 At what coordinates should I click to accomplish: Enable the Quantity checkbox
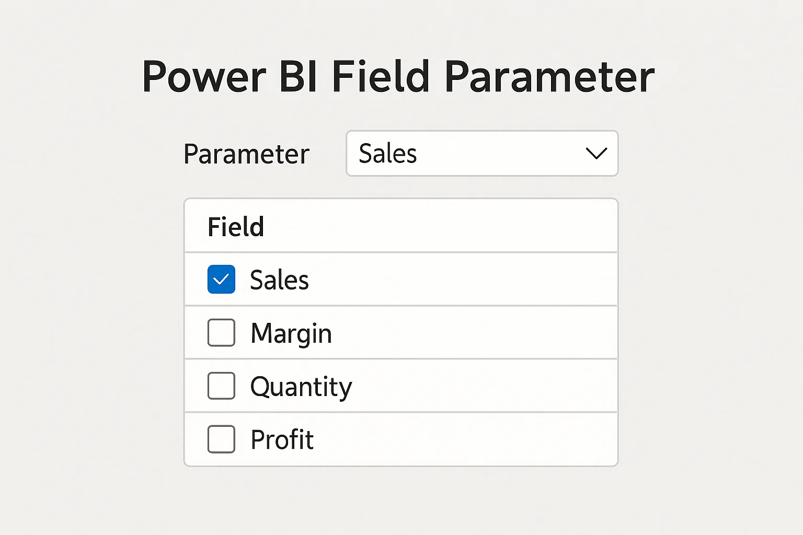click(x=221, y=386)
